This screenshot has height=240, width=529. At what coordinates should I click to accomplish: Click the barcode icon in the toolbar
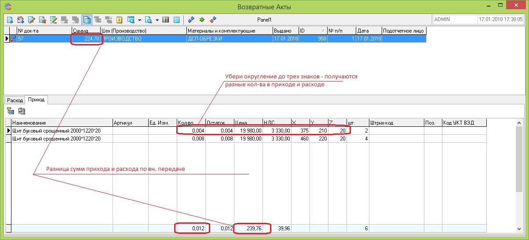pyautogui.click(x=166, y=20)
